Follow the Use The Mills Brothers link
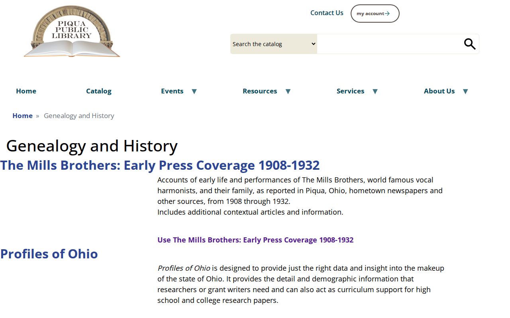Viewport: 510px width, 318px height. [255, 240]
